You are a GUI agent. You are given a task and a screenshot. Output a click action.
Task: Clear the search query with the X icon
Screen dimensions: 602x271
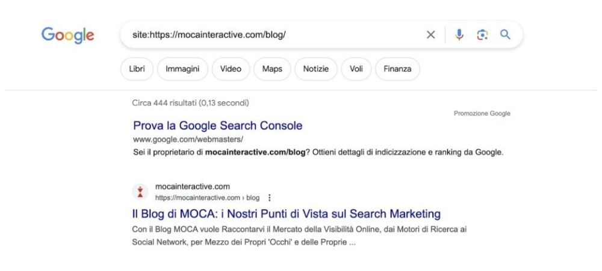(x=431, y=35)
